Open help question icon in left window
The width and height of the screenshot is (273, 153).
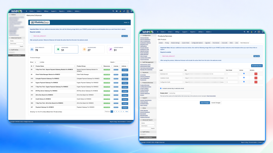(x=132, y=11)
